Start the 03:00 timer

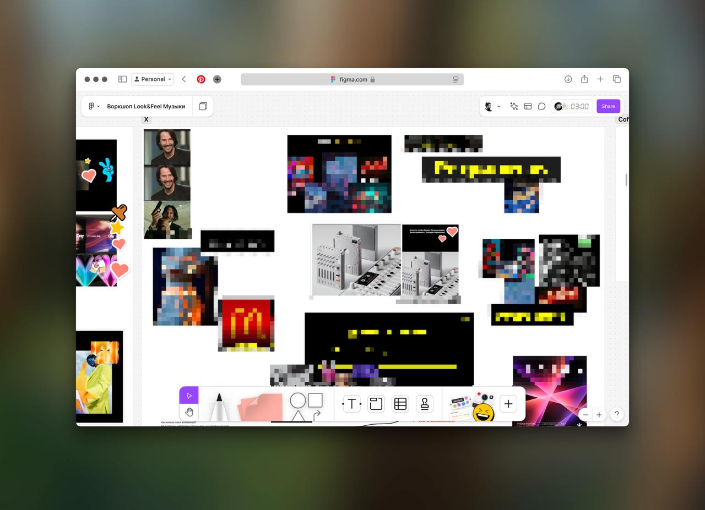click(572, 106)
